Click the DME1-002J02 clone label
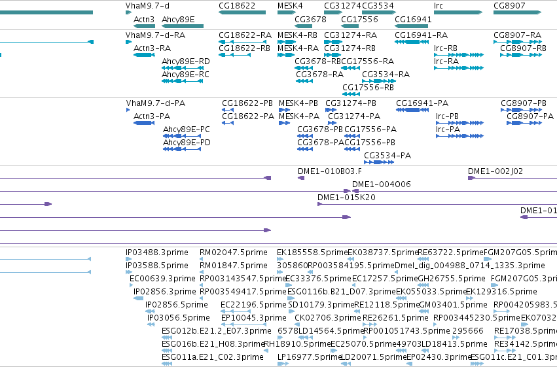Image resolution: width=557 pixels, height=367 pixels. [x=495, y=171]
